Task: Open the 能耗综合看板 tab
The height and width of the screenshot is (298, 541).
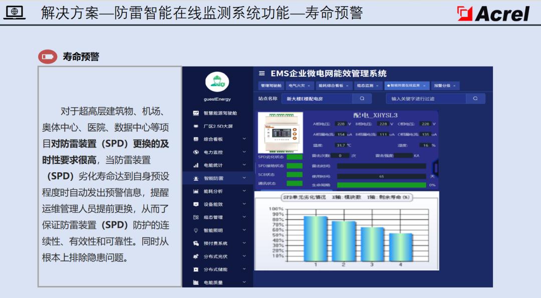Action: point(333,86)
